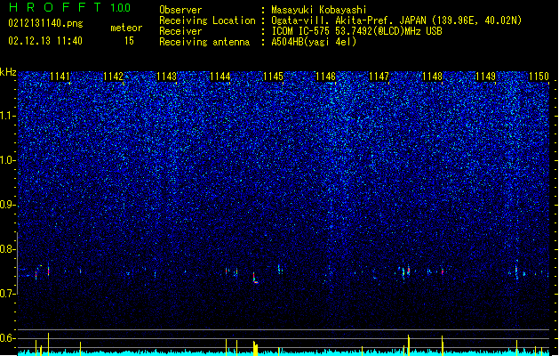The image size is (559, 356).
Task: Click the Observer label
Action: click(180, 10)
